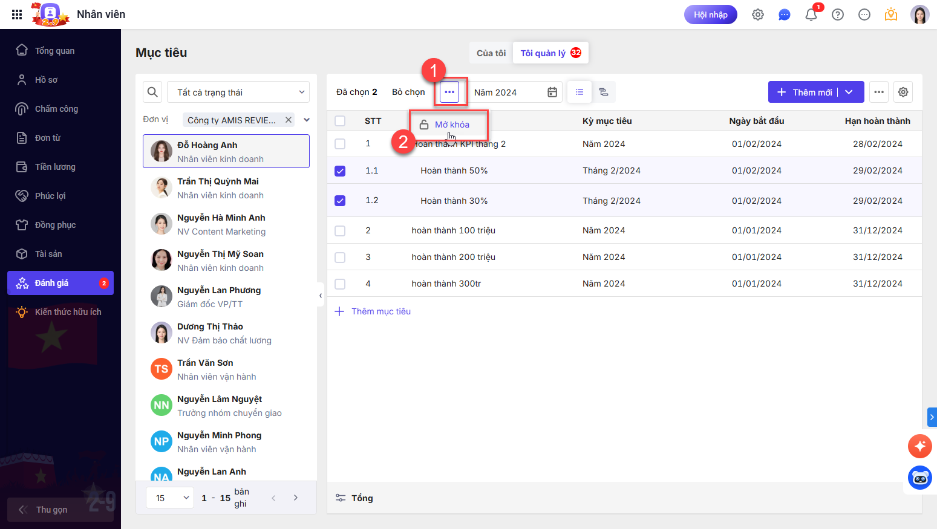Open the Năm 2024 date picker field

coord(515,92)
